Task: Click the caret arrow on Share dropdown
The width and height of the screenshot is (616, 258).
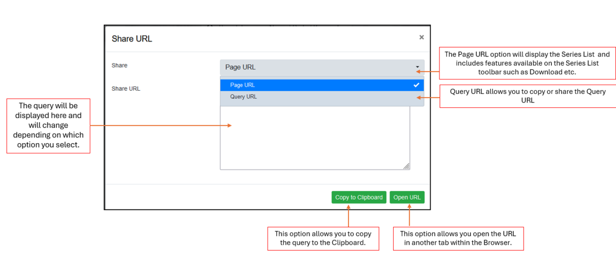Action: 417,67
